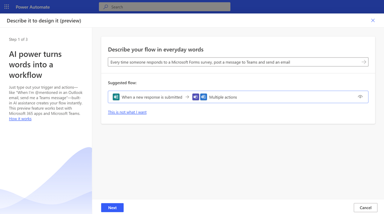The image size is (384, 214).
Task: Click 'This is not what I want' link
Action: pos(127,112)
